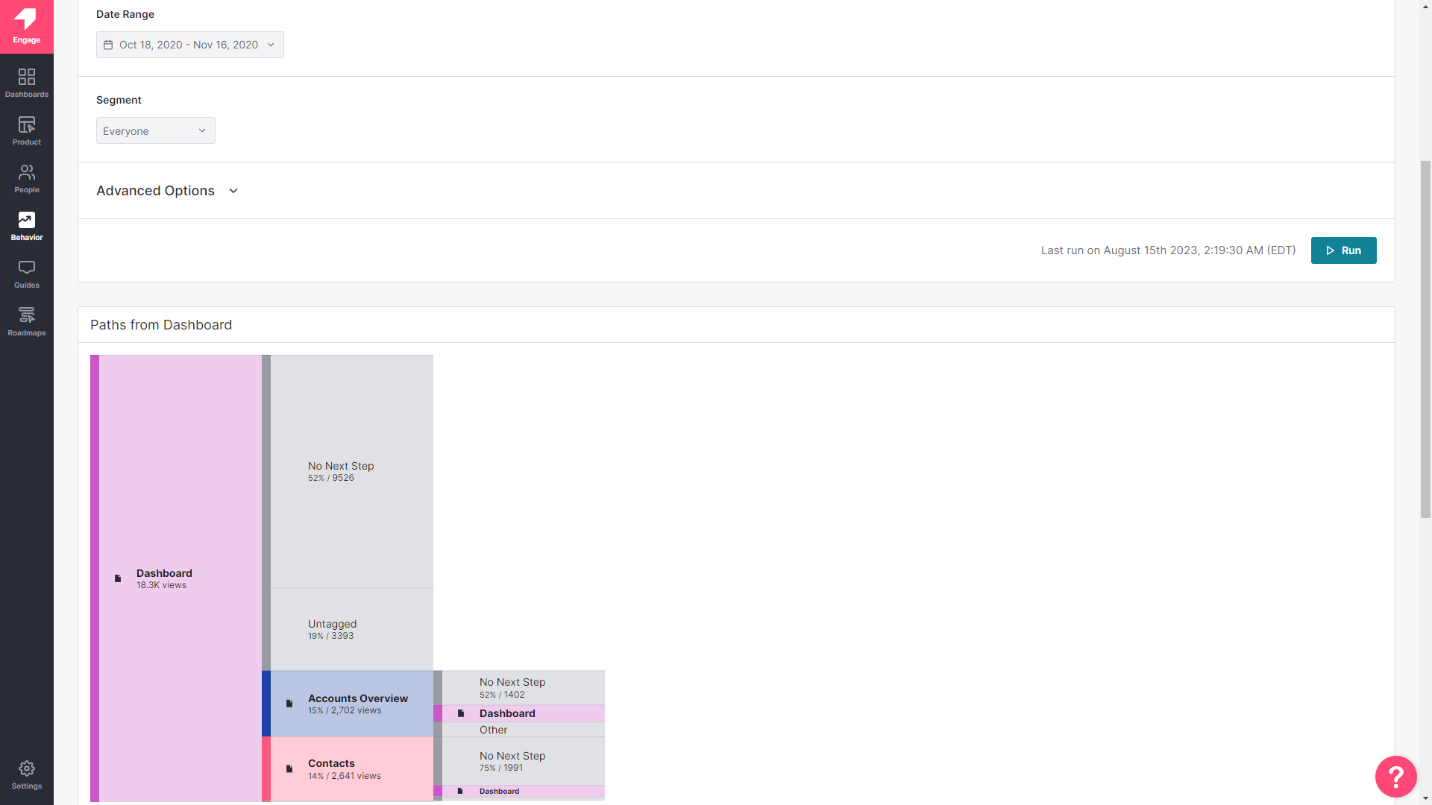Open the Dashboards sidebar section
Viewport: 1432px width, 805px height.
(26, 83)
